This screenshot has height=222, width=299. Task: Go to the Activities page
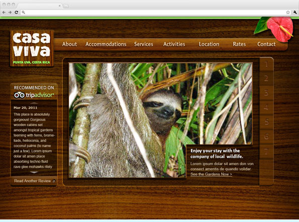174,44
